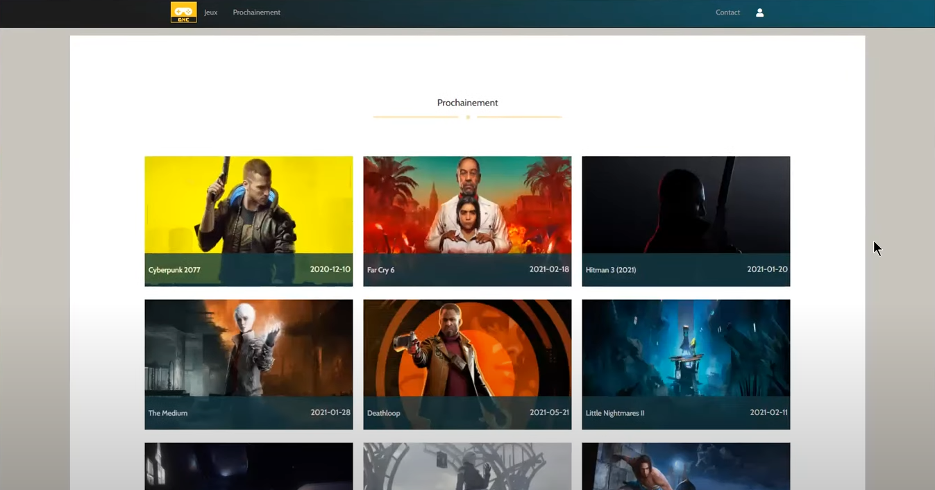
Task: Click the Far Cry 6 title label
Action: tap(380, 270)
